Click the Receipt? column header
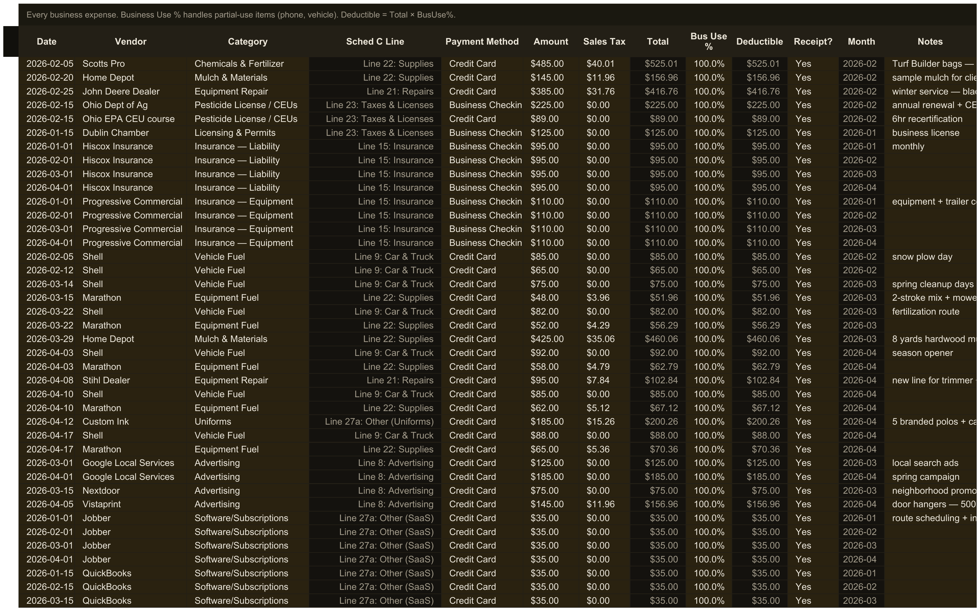This screenshot has width=980, height=611. pos(813,42)
